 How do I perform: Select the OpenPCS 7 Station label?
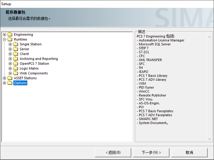34,64
